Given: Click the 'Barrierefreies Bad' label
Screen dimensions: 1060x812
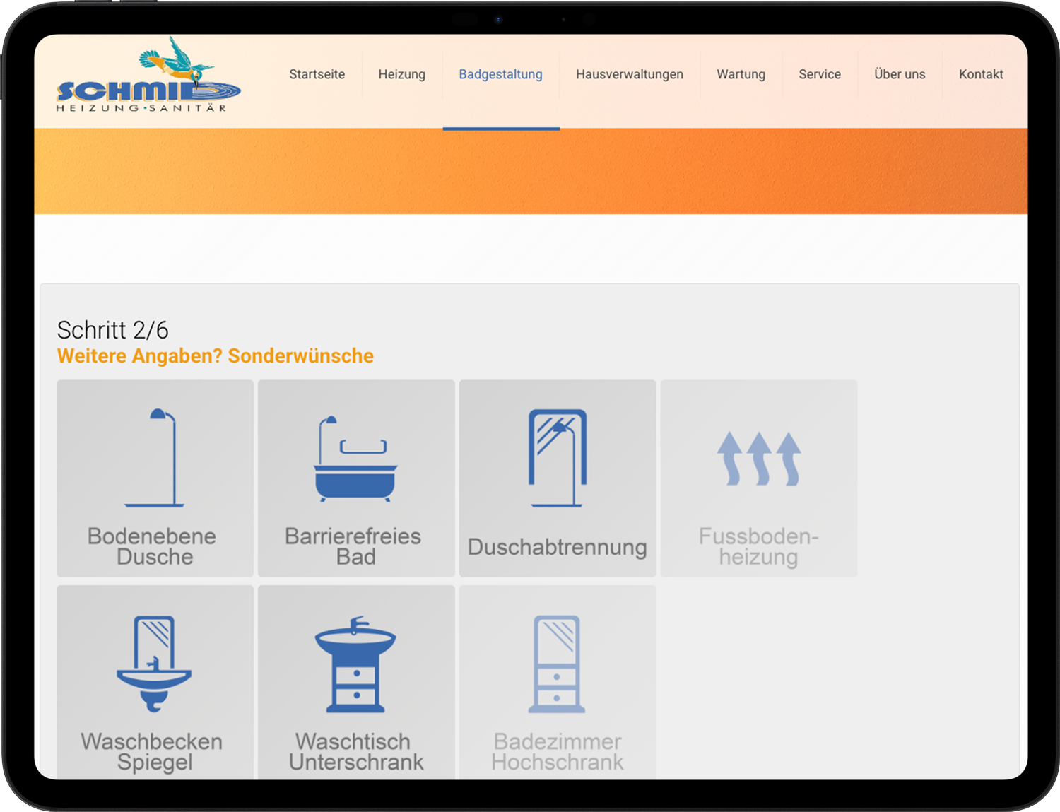Looking at the screenshot, I should pos(353,546).
